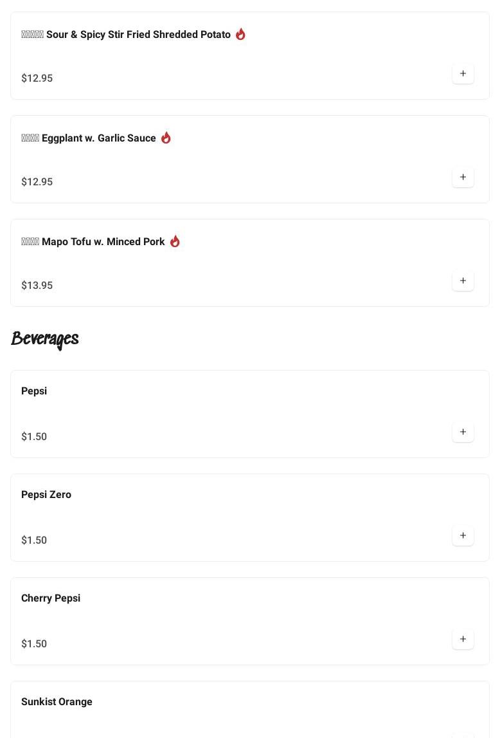
Task: Add Pepsi Zero to the order
Action: [x=463, y=536]
